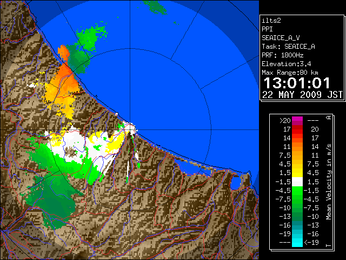Select the bright green legend color band
Screen dimensions: 346x260
coord(297,191)
